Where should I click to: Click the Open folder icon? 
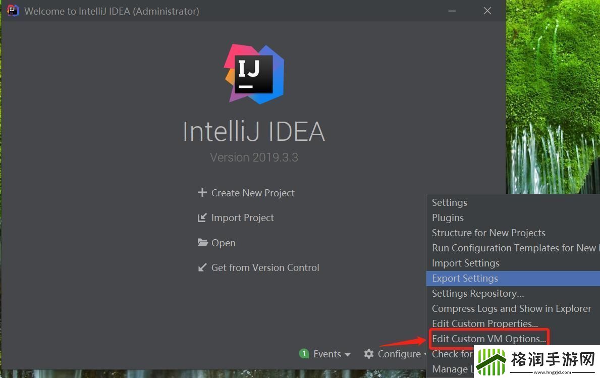202,243
